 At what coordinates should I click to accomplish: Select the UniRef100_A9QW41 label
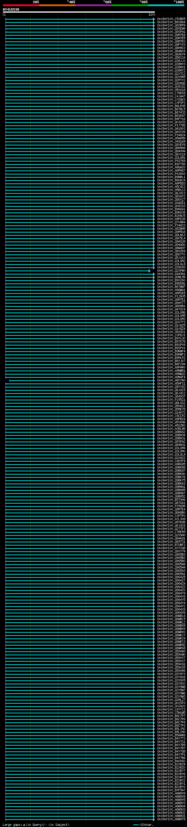[171, 290]
